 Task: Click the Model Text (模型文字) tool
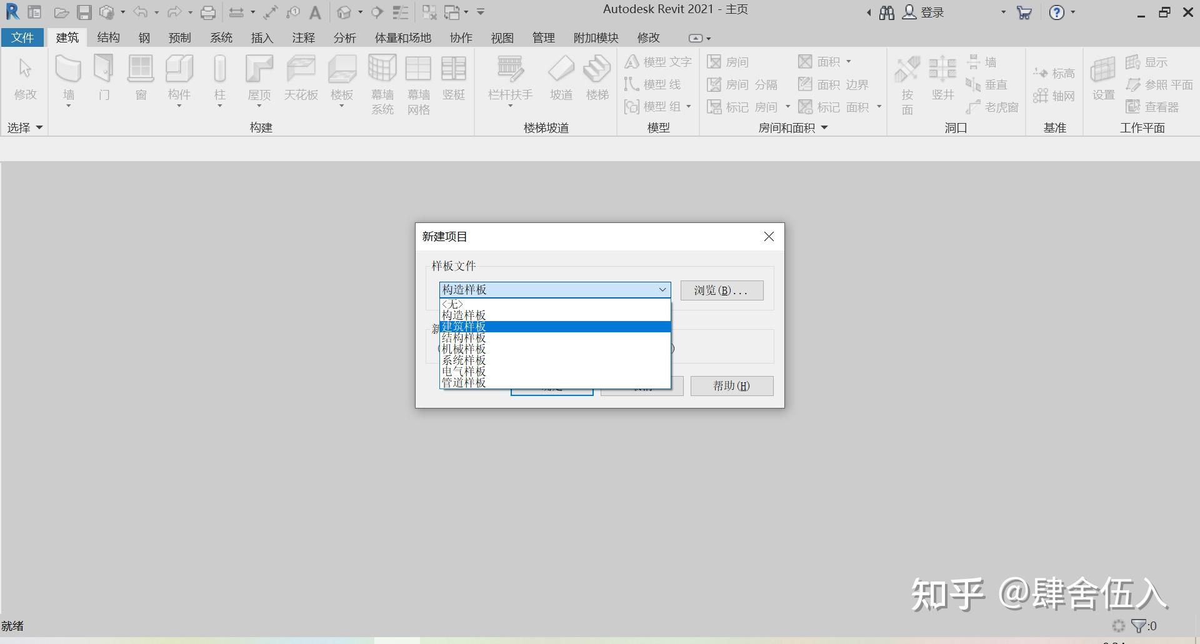coord(657,62)
